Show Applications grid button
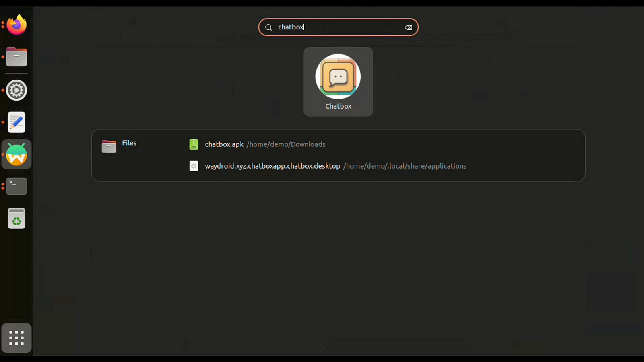 coord(17,338)
